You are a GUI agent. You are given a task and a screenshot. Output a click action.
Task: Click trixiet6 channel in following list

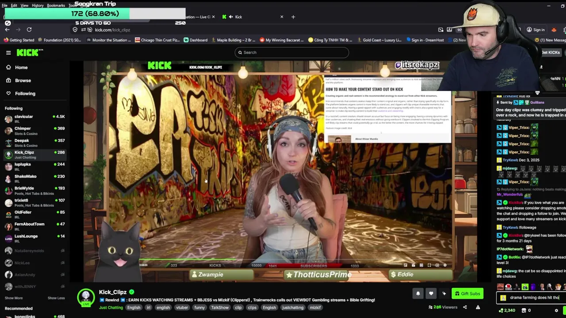coord(34,202)
